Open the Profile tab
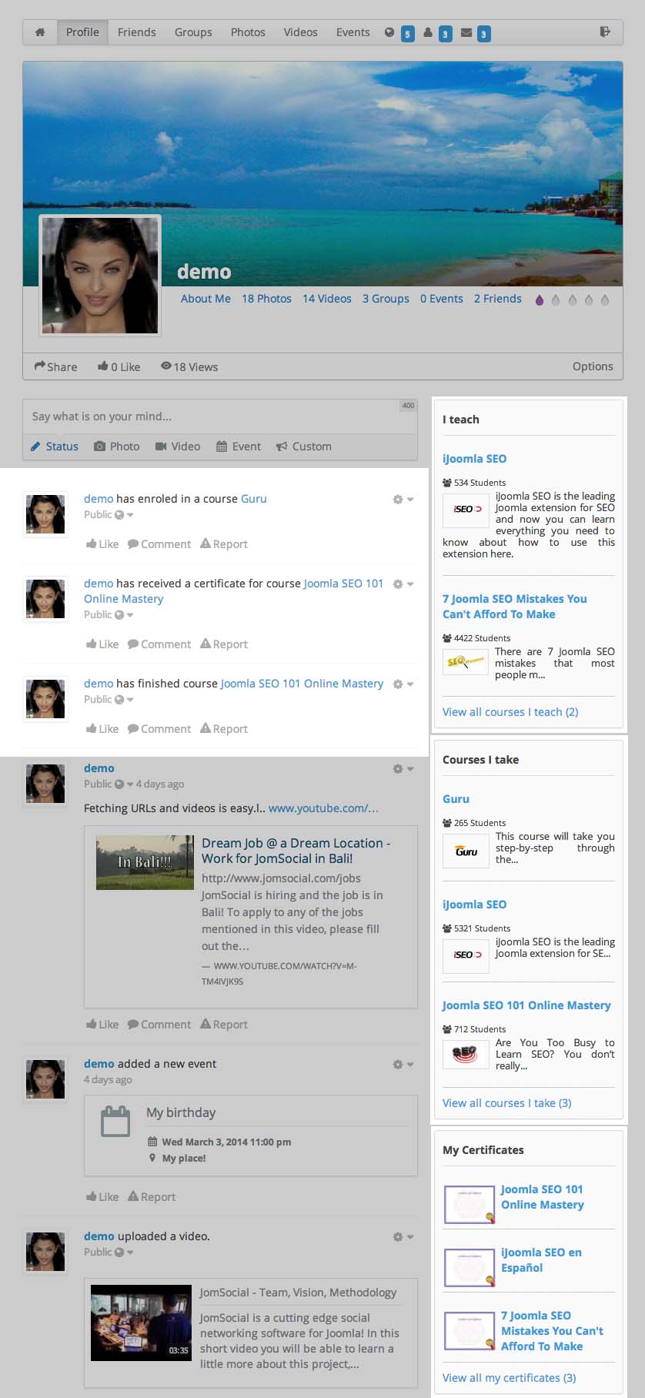The width and height of the screenshot is (645, 1398). tap(82, 32)
